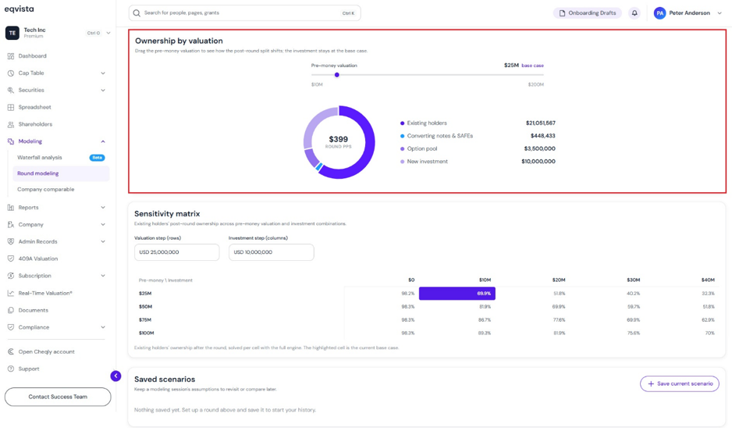732x428 pixels.
Task: Click the Investment step input field
Action: click(x=272, y=251)
